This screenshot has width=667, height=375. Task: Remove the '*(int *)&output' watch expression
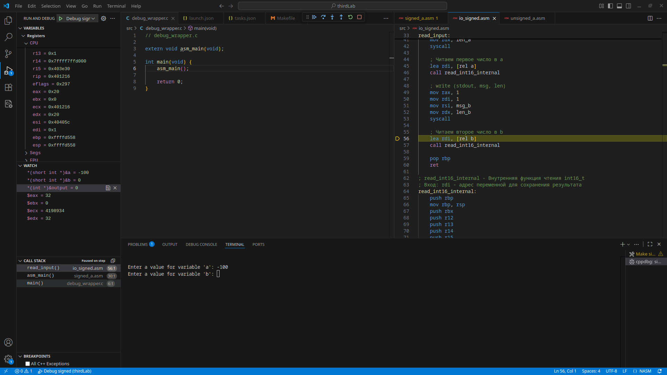pyautogui.click(x=115, y=188)
